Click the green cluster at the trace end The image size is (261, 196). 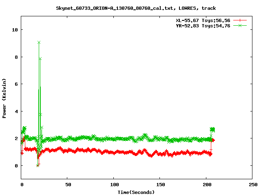[212, 129]
